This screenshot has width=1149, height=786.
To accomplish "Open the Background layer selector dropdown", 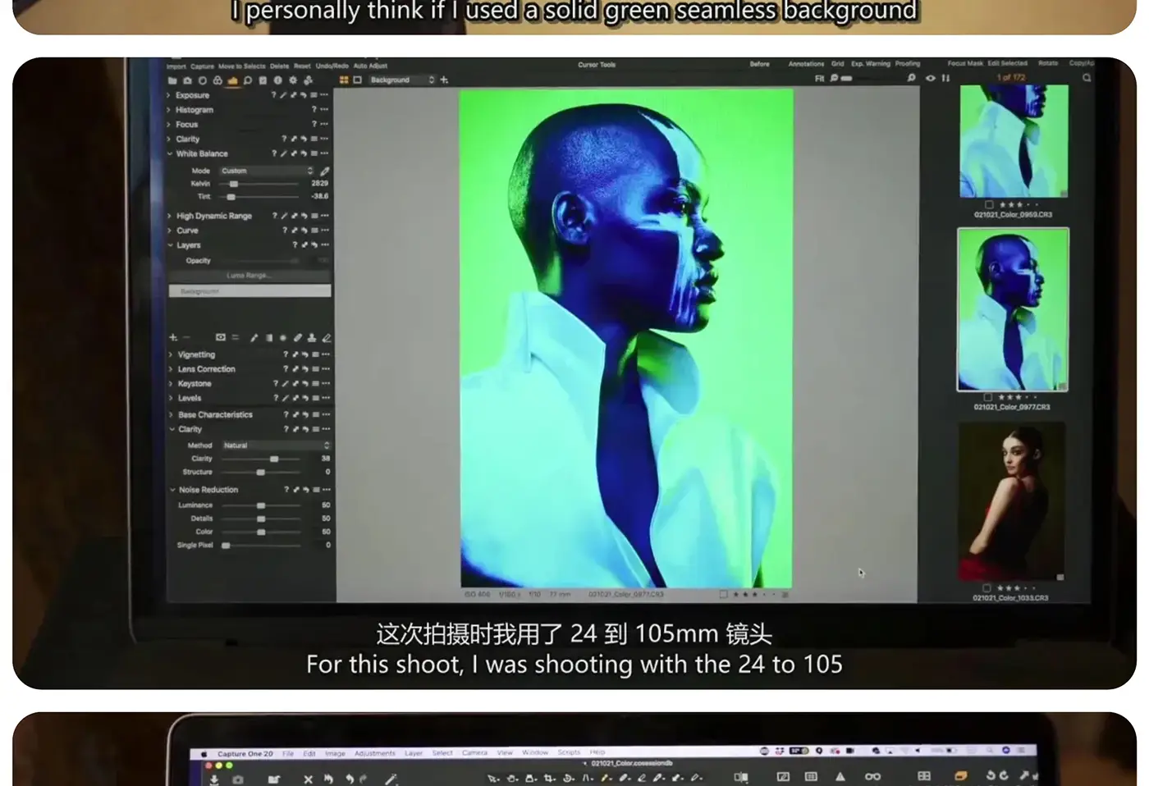I will [401, 80].
